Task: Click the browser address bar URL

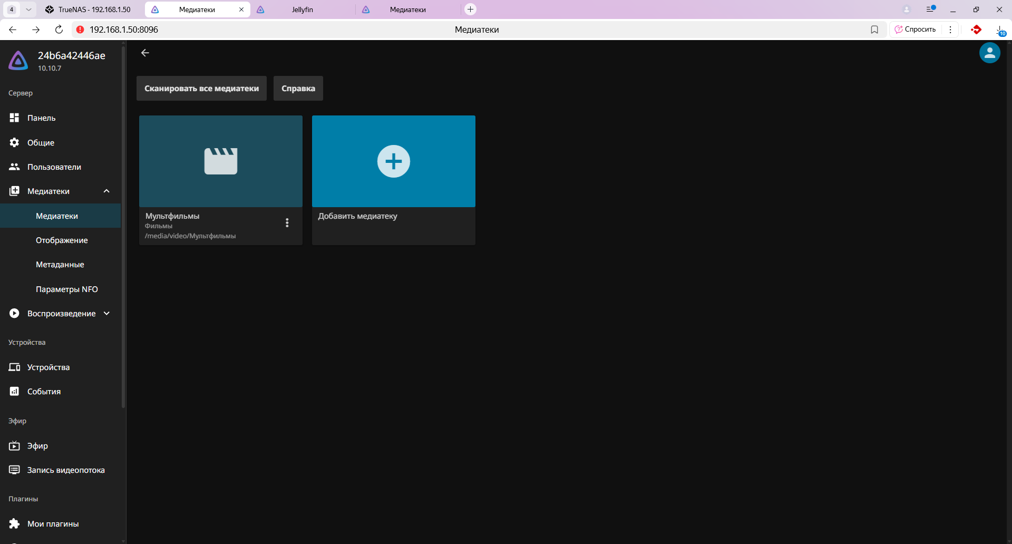Action: pyautogui.click(x=124, y=30)
